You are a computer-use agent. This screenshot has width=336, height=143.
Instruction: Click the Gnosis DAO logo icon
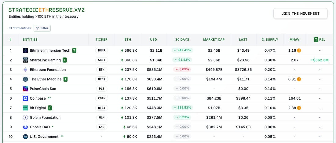point(25,127)
